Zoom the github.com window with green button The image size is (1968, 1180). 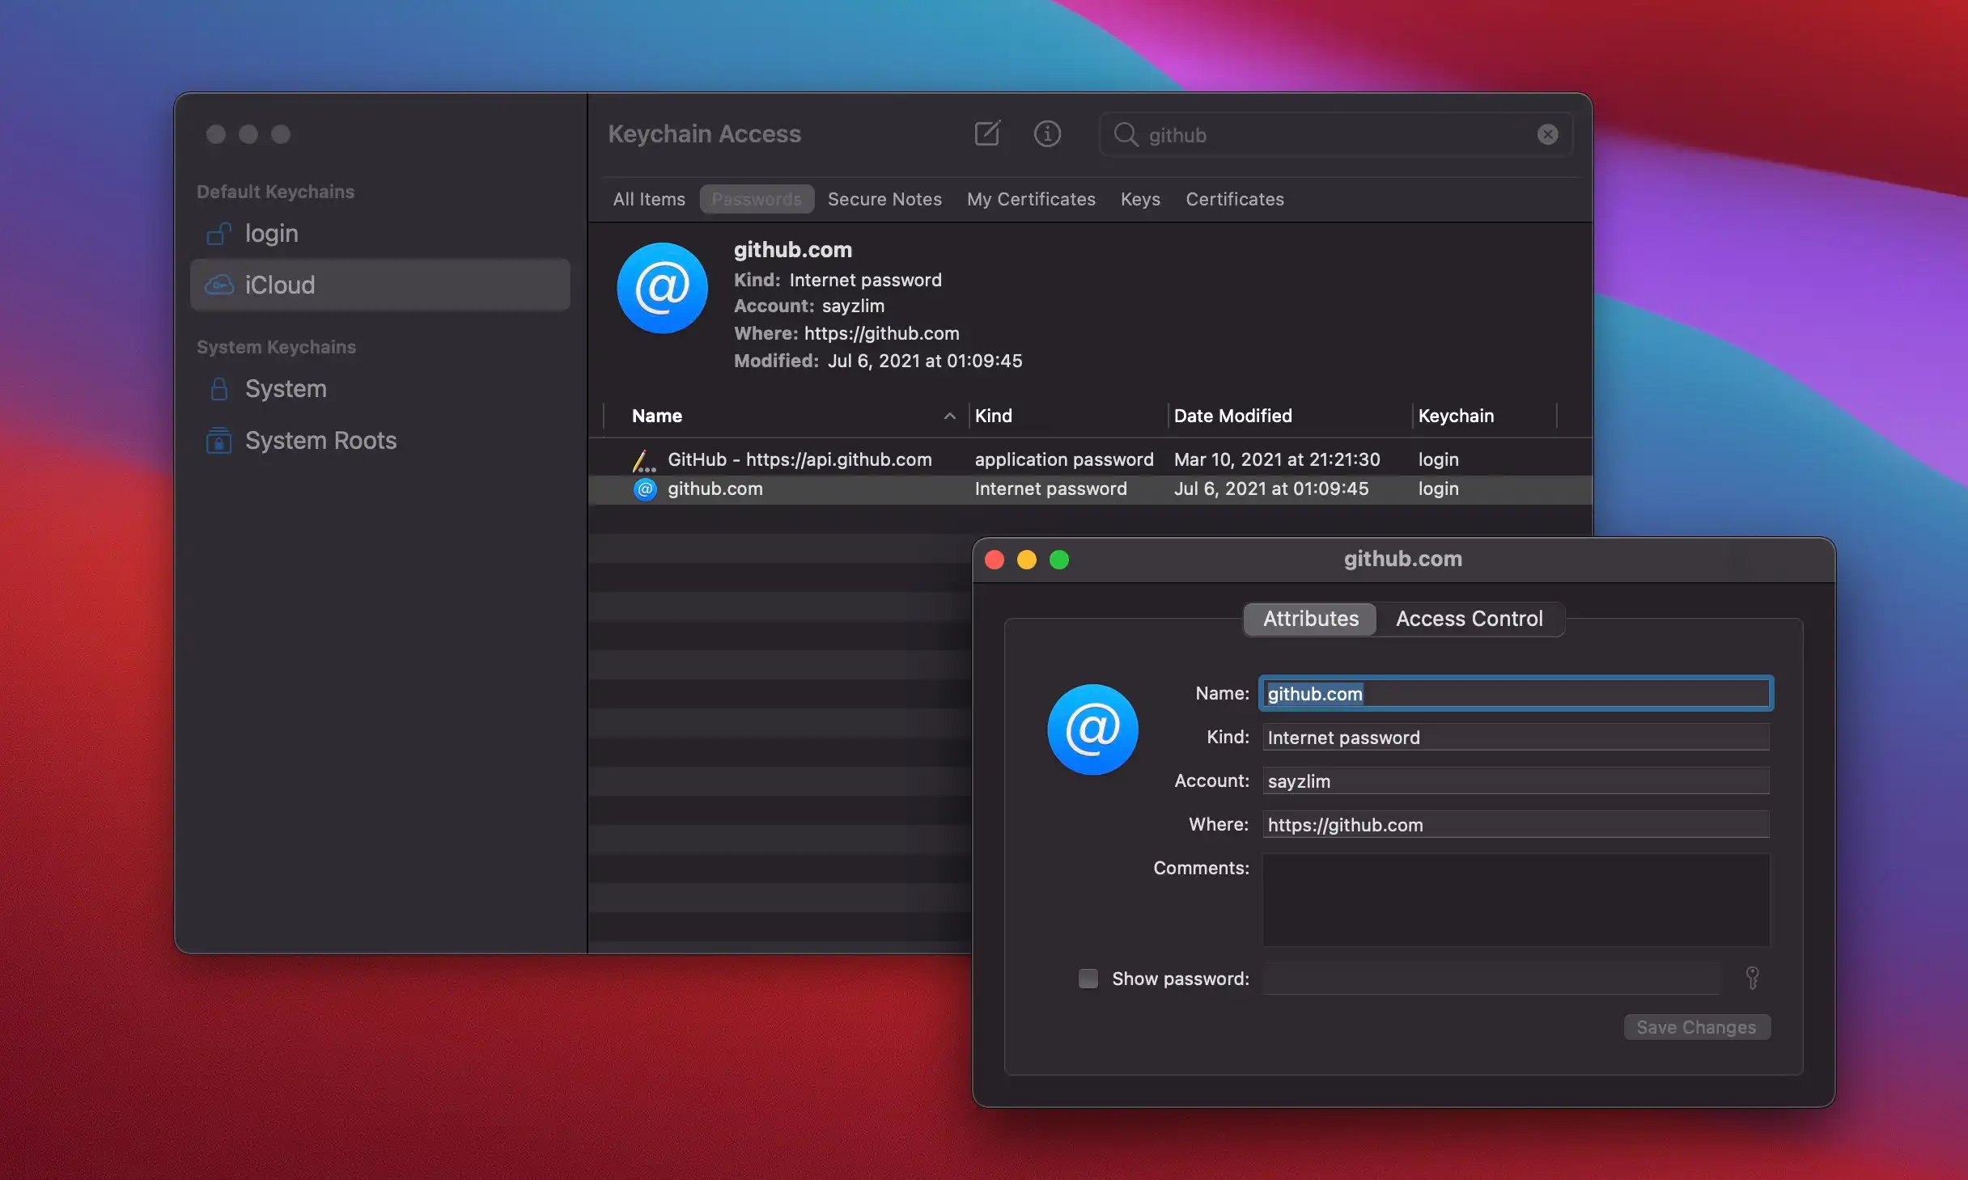tap(1059, 560)
